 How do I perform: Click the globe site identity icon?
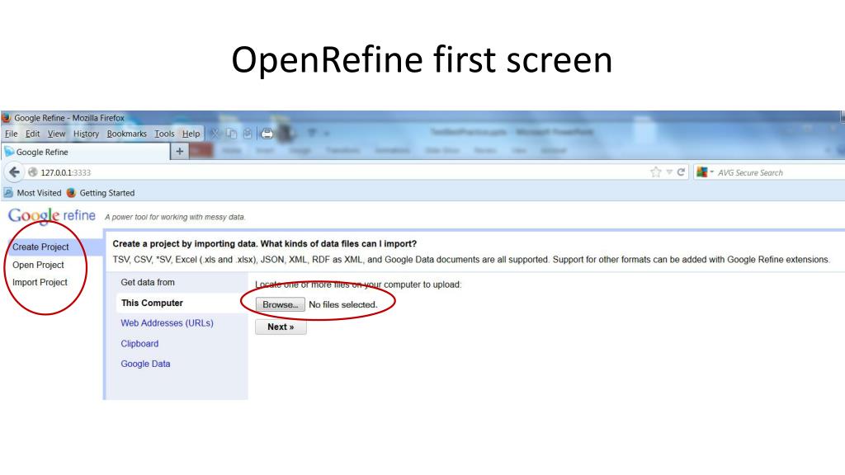33,172
